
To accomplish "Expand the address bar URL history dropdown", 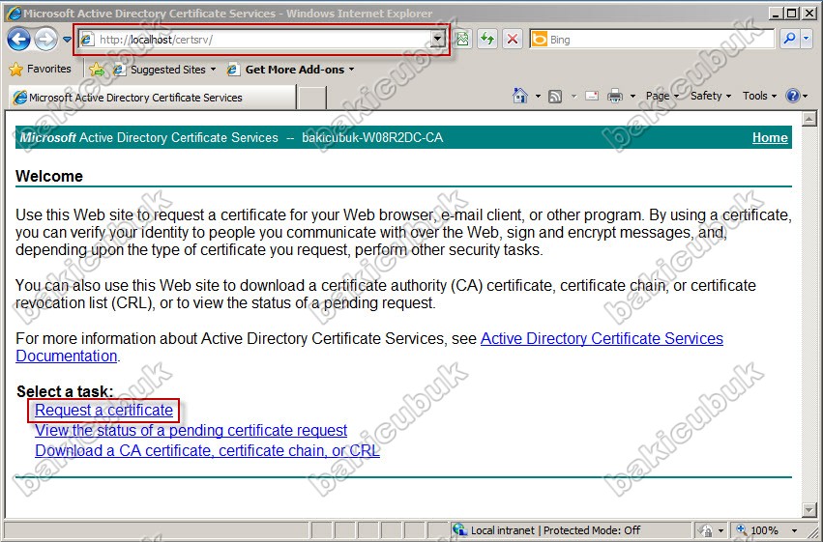I will [438, 40].
